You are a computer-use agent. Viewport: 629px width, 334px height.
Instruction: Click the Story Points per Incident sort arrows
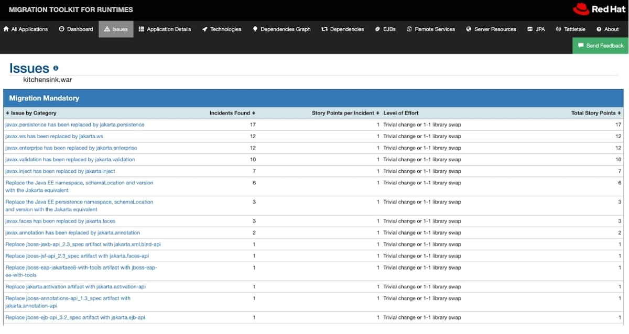[378, 113]
